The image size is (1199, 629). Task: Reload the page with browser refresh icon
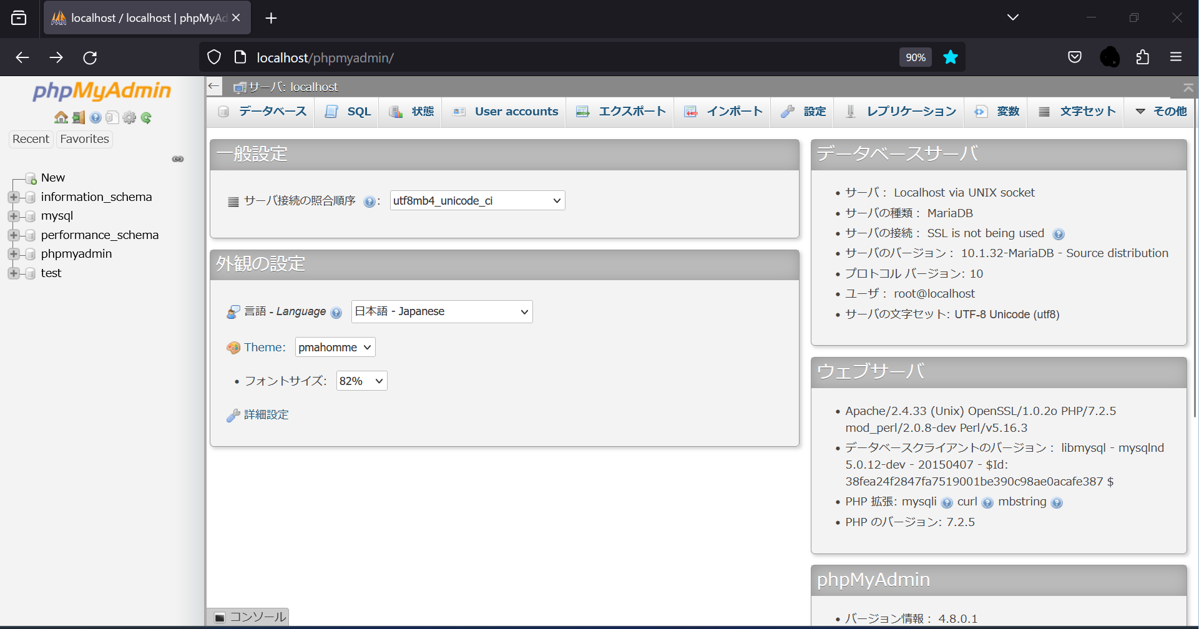pos(90,57)
